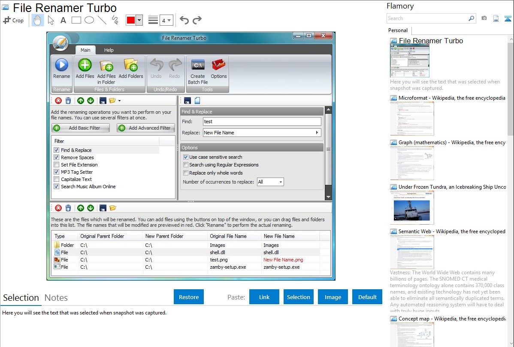514x347 pixels.
Task: Click the red color swatch
Action: click(x=131, y=20)
